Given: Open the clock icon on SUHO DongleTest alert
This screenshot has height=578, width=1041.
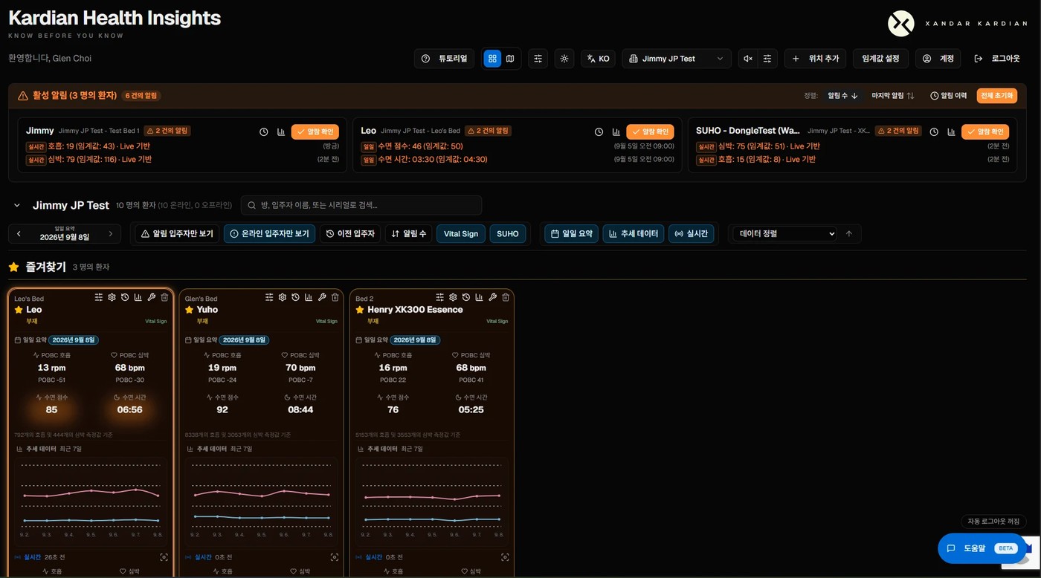Looking at the screenshot, I should point(934,131).
